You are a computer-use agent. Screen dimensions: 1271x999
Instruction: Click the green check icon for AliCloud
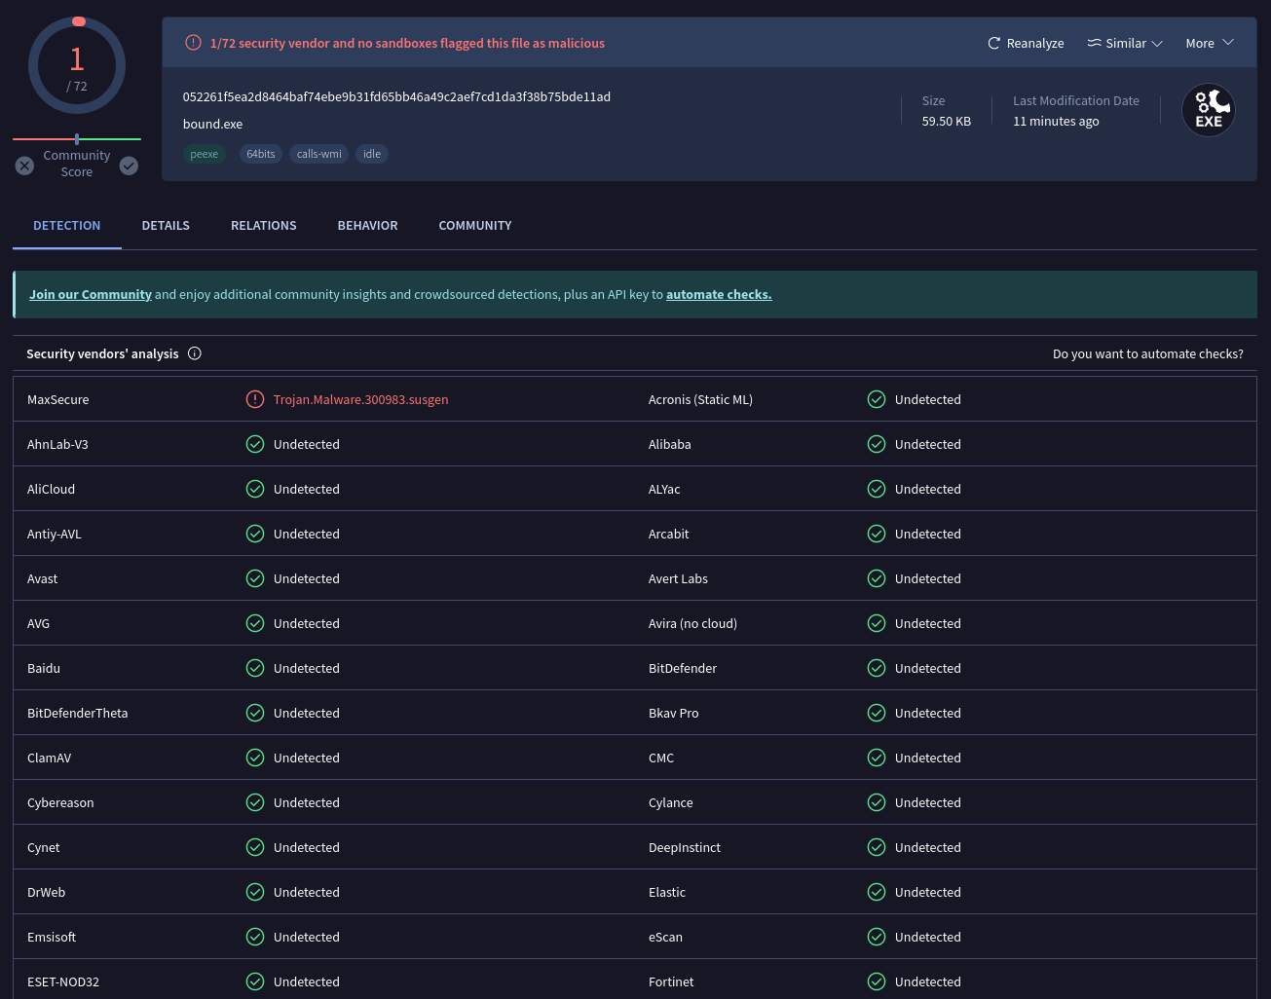coord(255,489)
